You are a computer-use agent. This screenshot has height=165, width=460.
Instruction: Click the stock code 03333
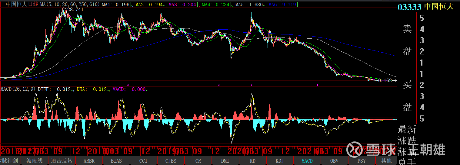point(409,7)
